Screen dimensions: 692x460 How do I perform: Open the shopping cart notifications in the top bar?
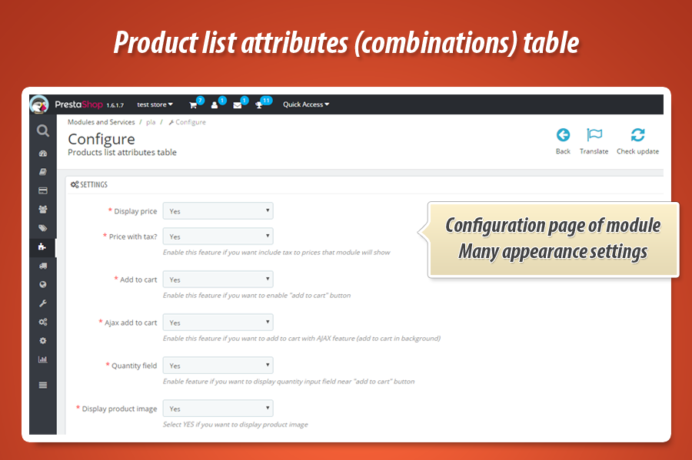[x=194, y=104]
